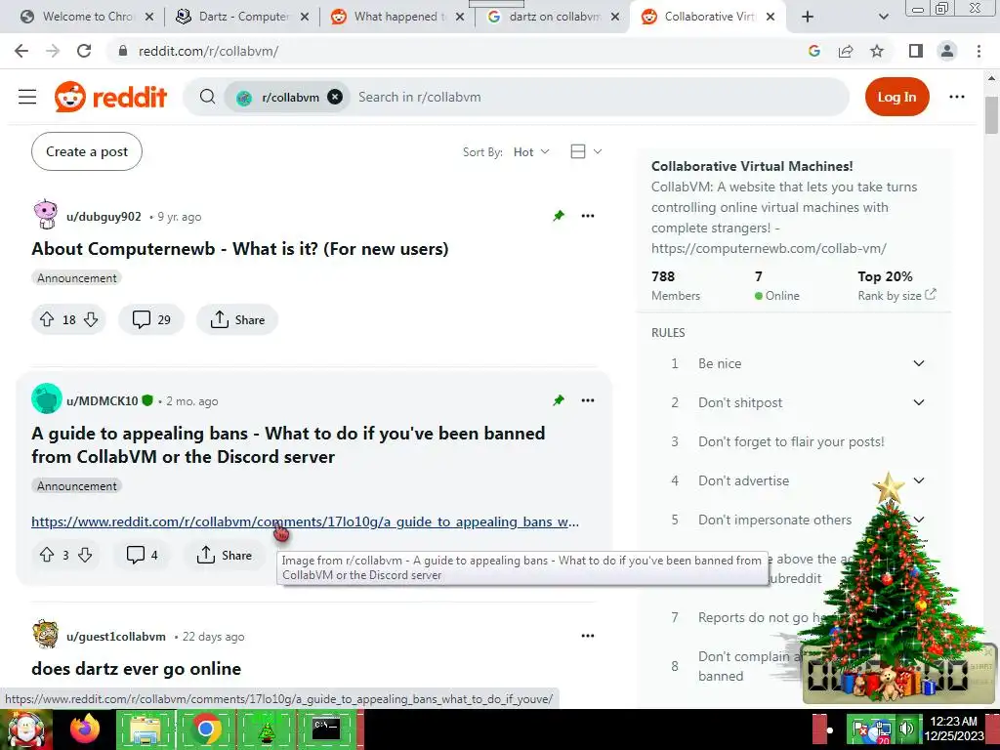The height and width of the screenshot is (750, 1000).
Task: Open options for guest1collabvm's post
Action: tap(588, 636)
